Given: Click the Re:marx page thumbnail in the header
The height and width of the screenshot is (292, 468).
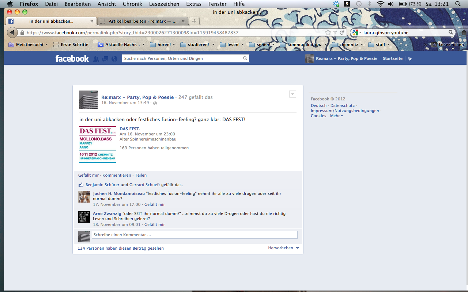Looking at the screenshot, I should pos(310,58).
